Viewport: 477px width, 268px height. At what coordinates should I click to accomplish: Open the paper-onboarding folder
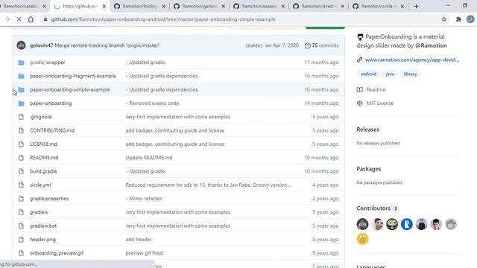point(51,103)
